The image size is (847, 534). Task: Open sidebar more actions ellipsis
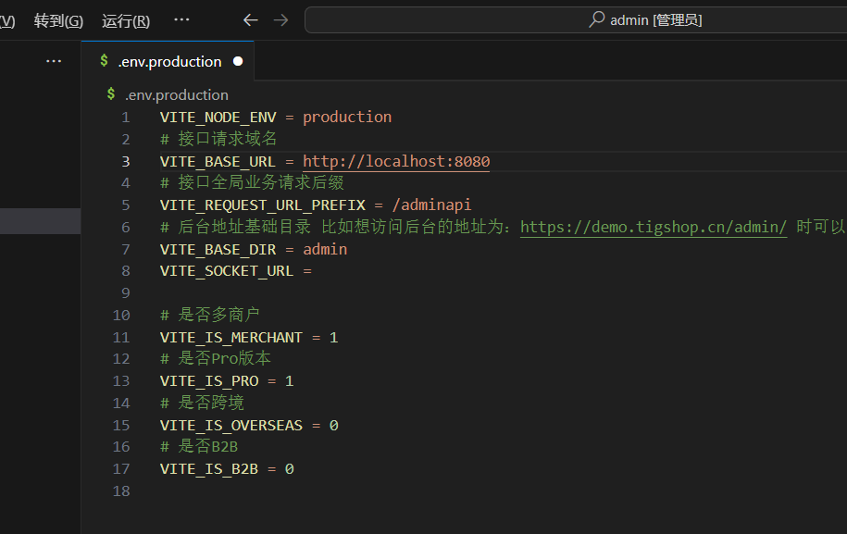(x=54, y=62)
